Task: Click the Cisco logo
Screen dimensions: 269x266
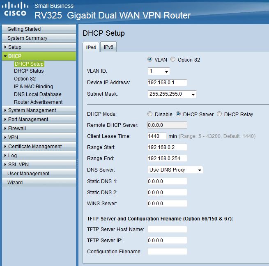Action: [15, 9]
